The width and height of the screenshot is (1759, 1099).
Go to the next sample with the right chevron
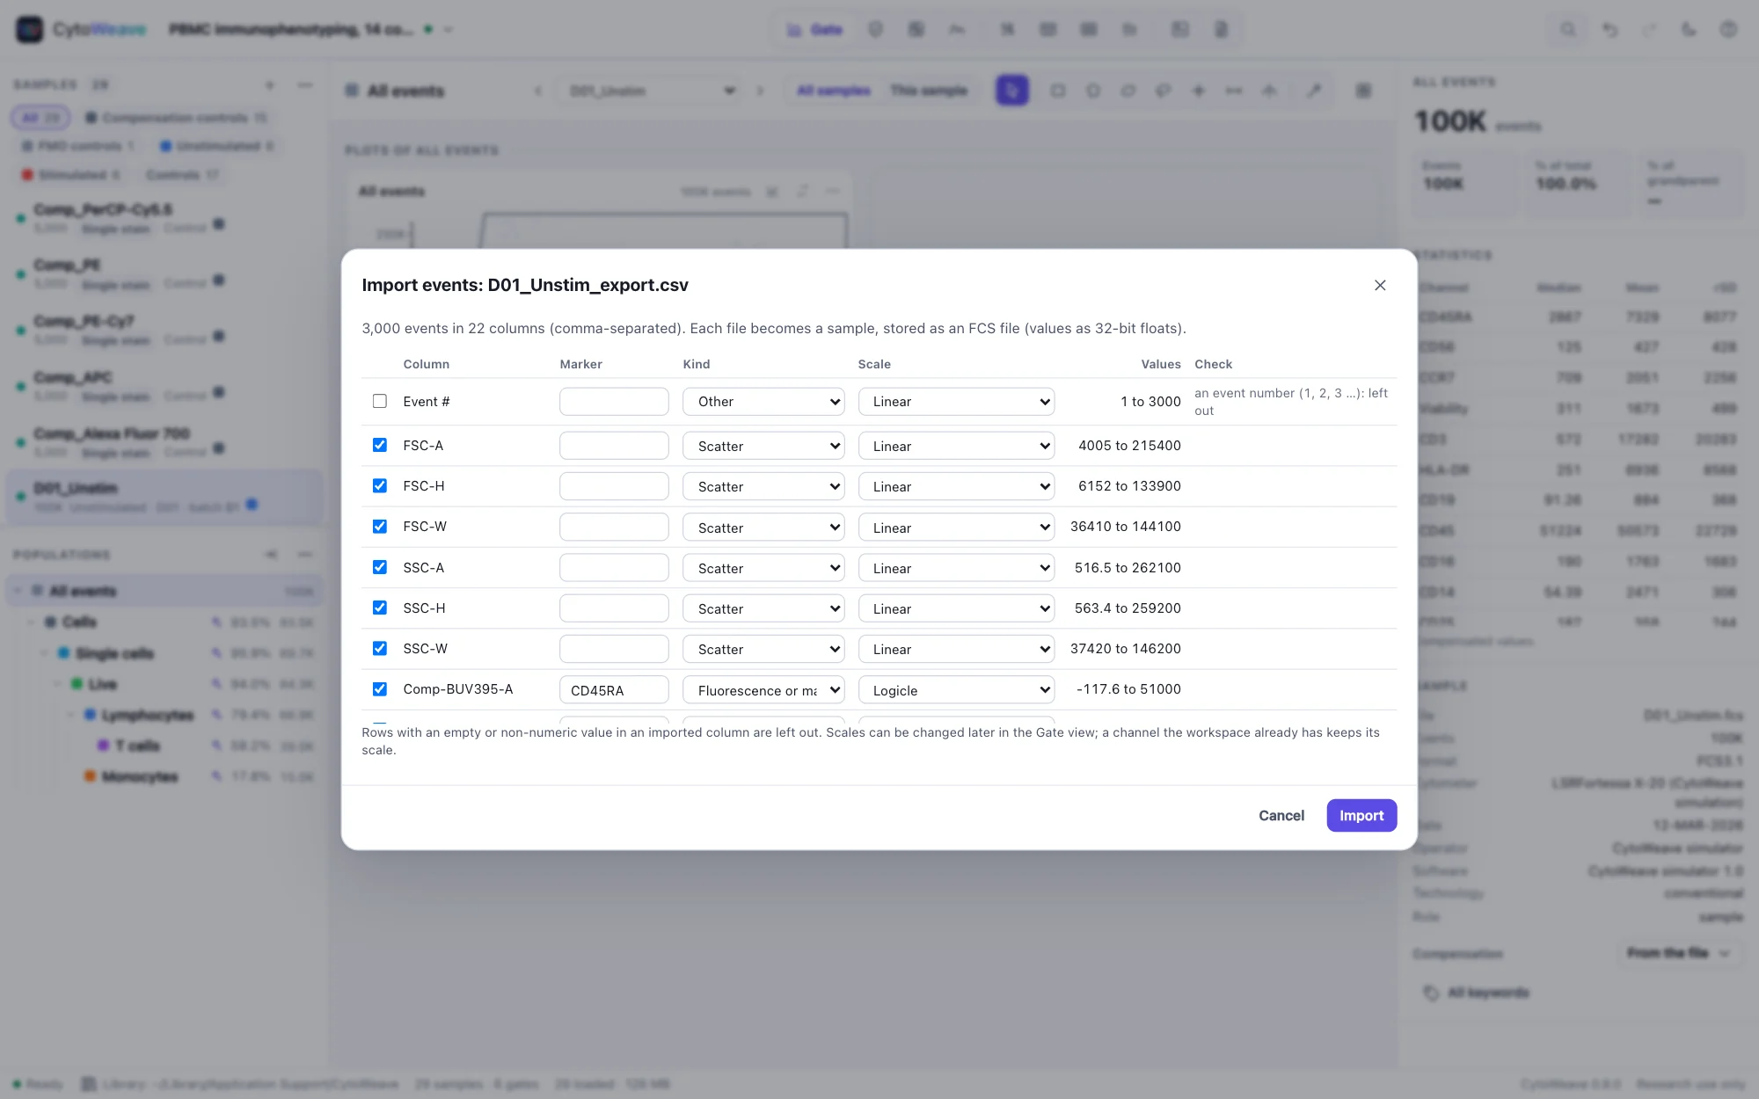[x=761, y=91]
